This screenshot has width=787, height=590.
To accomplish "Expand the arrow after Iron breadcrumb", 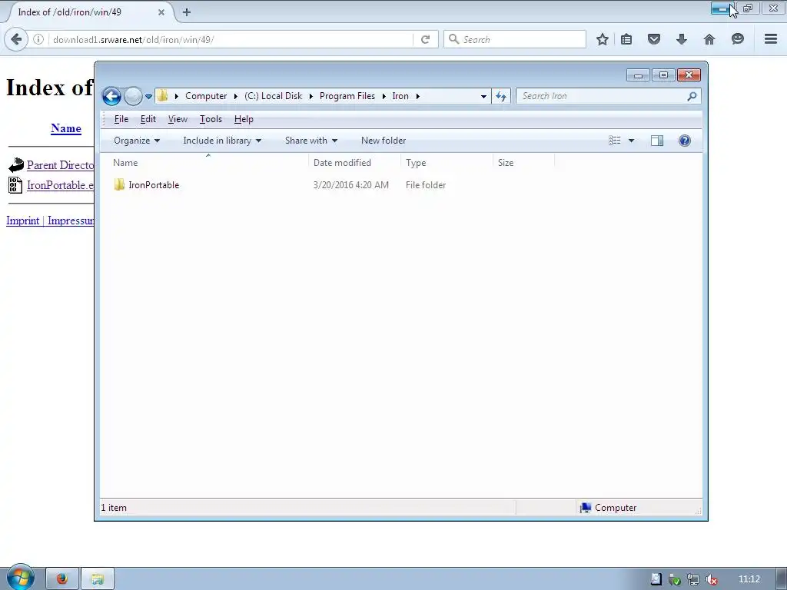I will point(417,96).
